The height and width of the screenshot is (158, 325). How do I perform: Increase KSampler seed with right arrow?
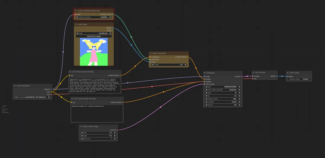pos(239,87)
